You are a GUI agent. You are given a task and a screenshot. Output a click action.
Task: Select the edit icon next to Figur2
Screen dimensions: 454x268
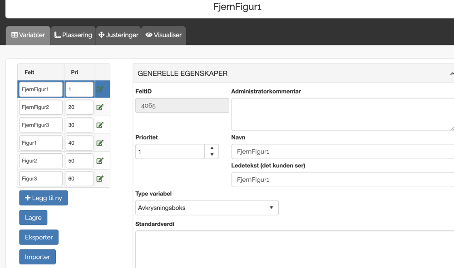100,161
